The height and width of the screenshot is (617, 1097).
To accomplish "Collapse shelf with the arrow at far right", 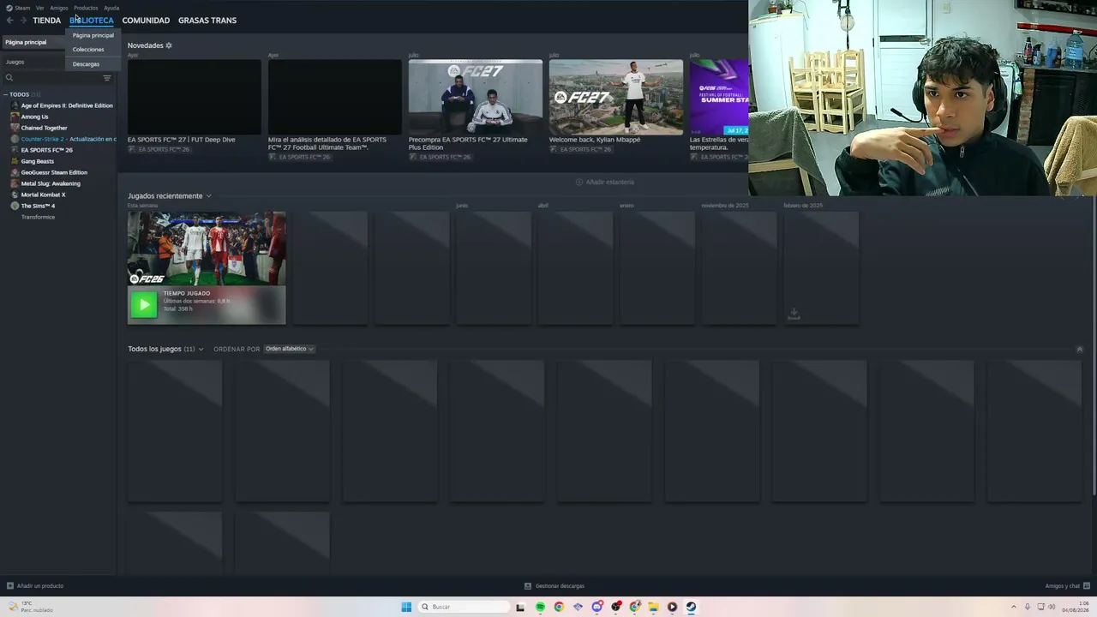I will (1079, 350).
